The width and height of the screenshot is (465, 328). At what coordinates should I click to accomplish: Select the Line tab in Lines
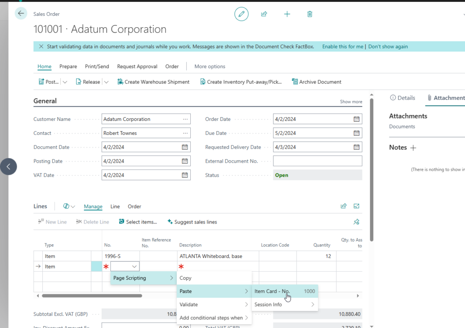click(x=115, y=206)
